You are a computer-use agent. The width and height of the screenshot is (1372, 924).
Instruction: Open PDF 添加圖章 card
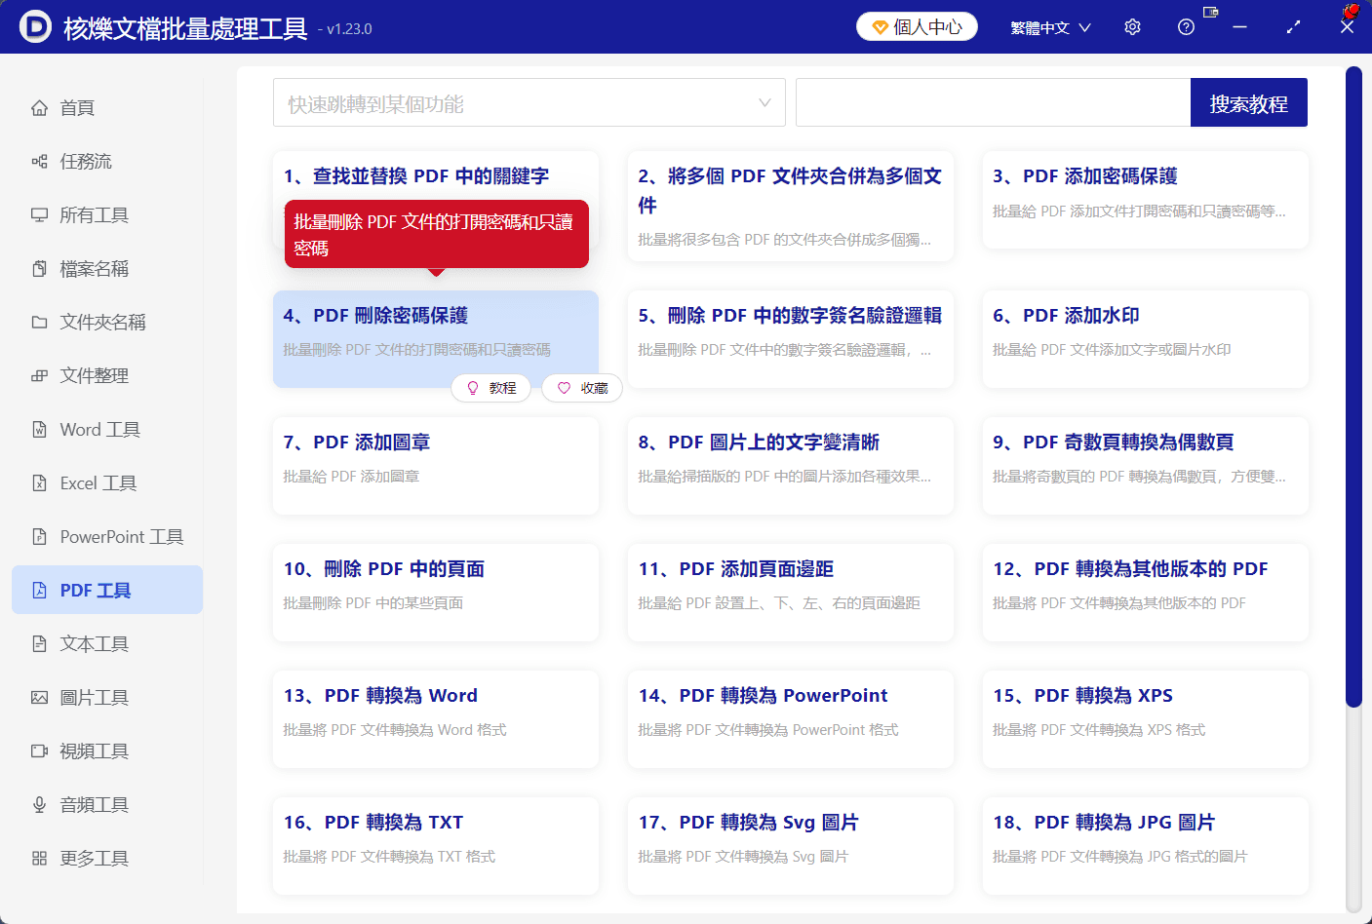pos(436,466)
